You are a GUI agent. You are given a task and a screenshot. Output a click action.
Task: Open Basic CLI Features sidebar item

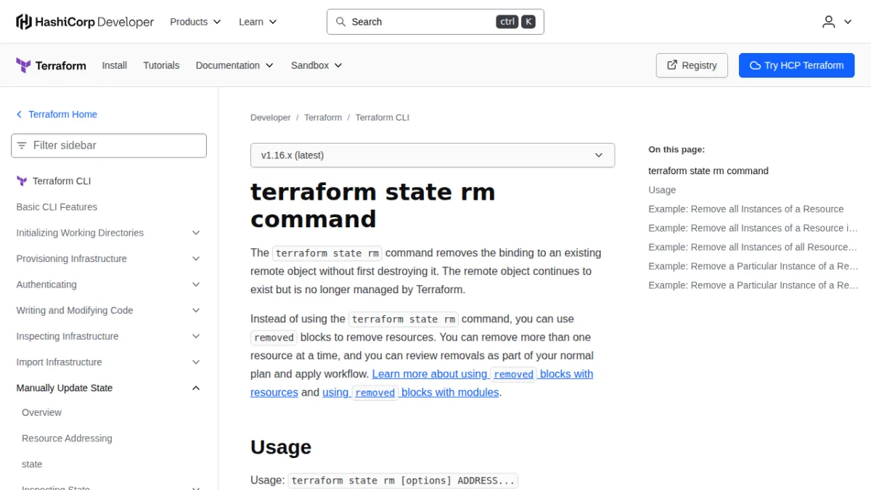click(x=57, y=207)
